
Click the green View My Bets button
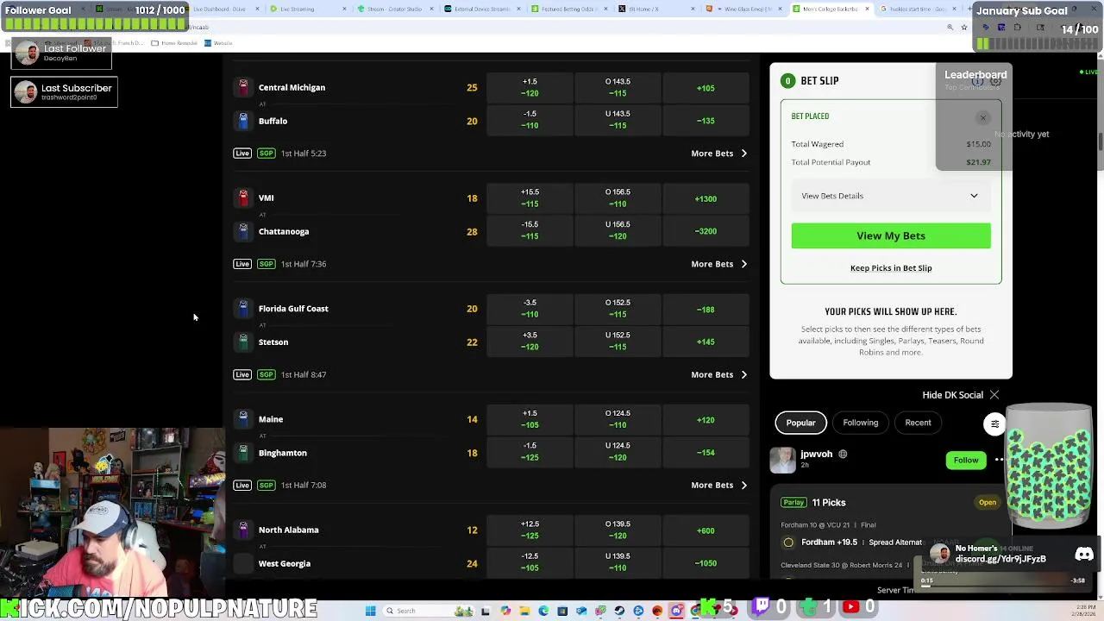891,235
